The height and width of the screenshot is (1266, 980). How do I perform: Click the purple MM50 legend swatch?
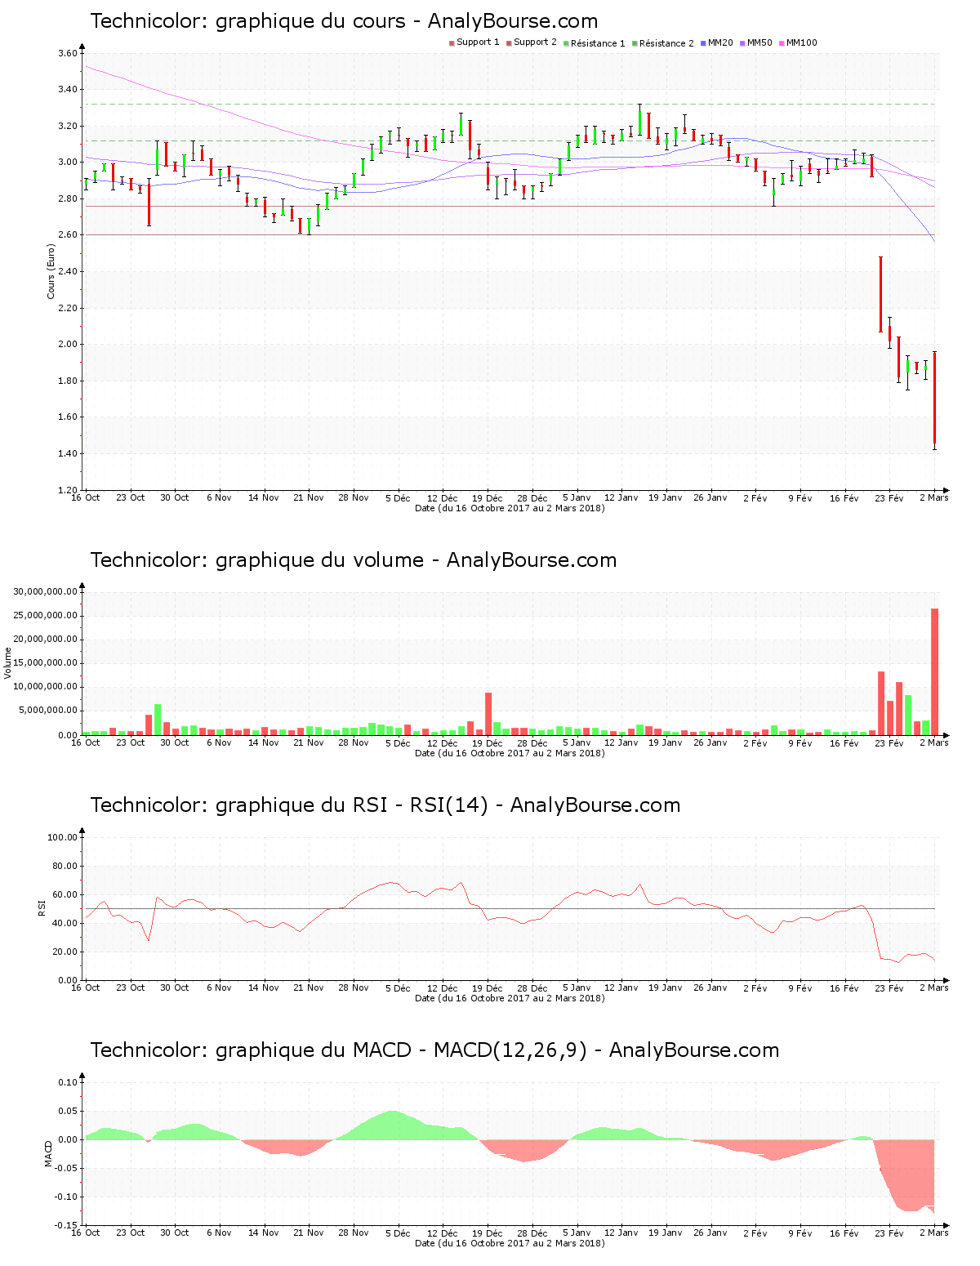point(742,43)
